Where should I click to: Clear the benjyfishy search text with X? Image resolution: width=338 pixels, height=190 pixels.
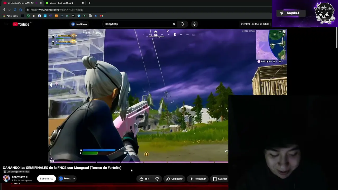click(174, 24)
